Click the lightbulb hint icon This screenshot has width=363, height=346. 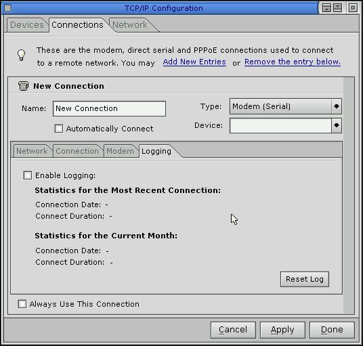point(21,55)
